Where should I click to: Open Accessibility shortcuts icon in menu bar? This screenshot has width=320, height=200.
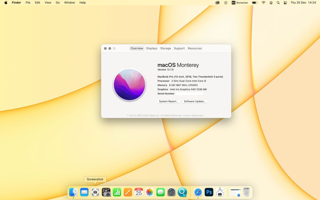point(226,3)
